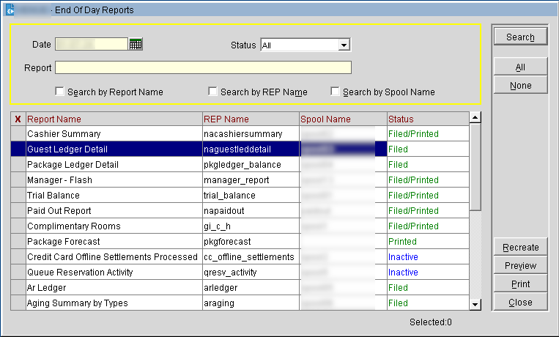Open the Status dropdown
Image resolution: width=559 pixels, height=337 pixels.
coord(344,45)
